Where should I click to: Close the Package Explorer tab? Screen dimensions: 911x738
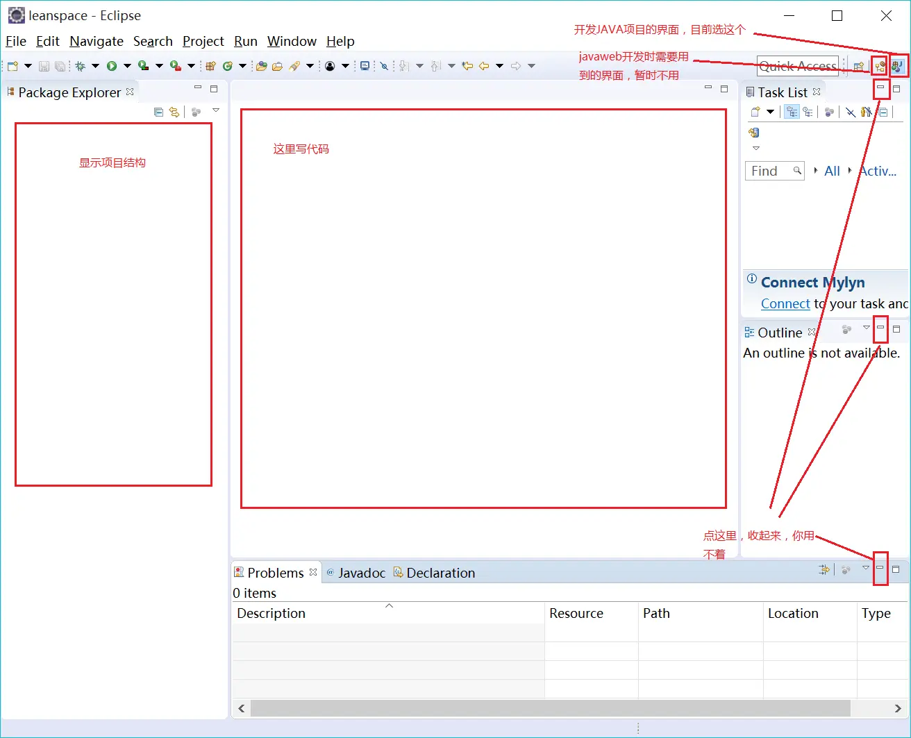(130, 92)
